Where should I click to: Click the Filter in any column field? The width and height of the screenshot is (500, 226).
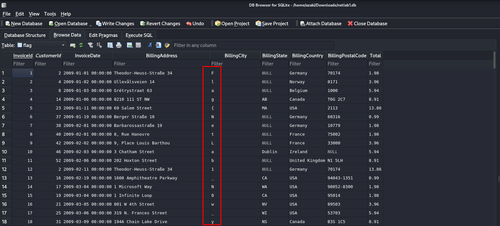click(253, 45)
